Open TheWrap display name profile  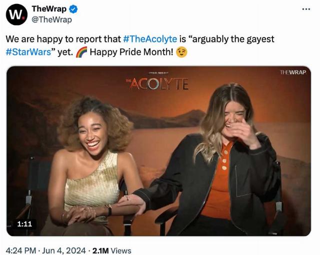tap(49, 9)
